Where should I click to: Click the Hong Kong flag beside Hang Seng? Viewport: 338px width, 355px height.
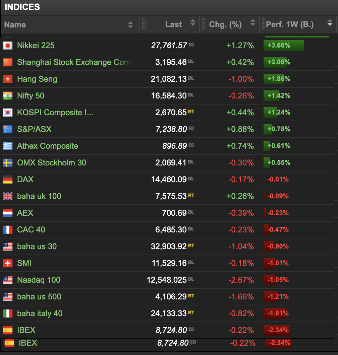[8, 79]
